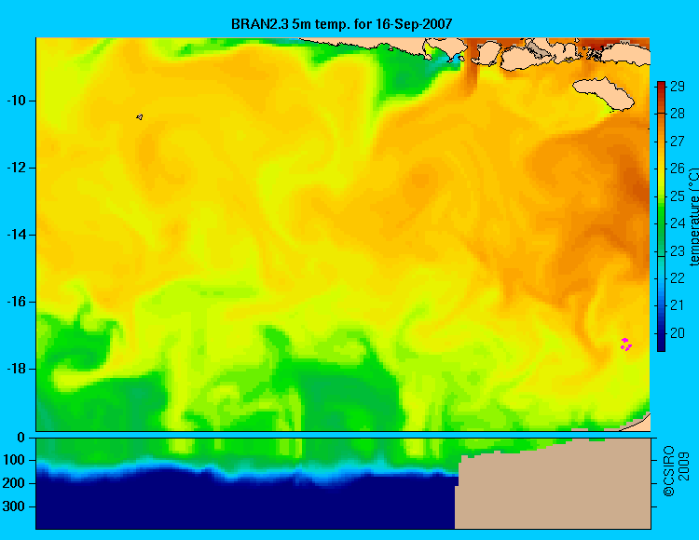Click the 100 depth axis label

pos(14,460)
